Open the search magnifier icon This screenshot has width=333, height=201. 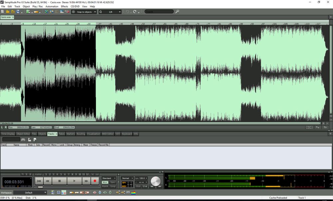coord(177,11)
